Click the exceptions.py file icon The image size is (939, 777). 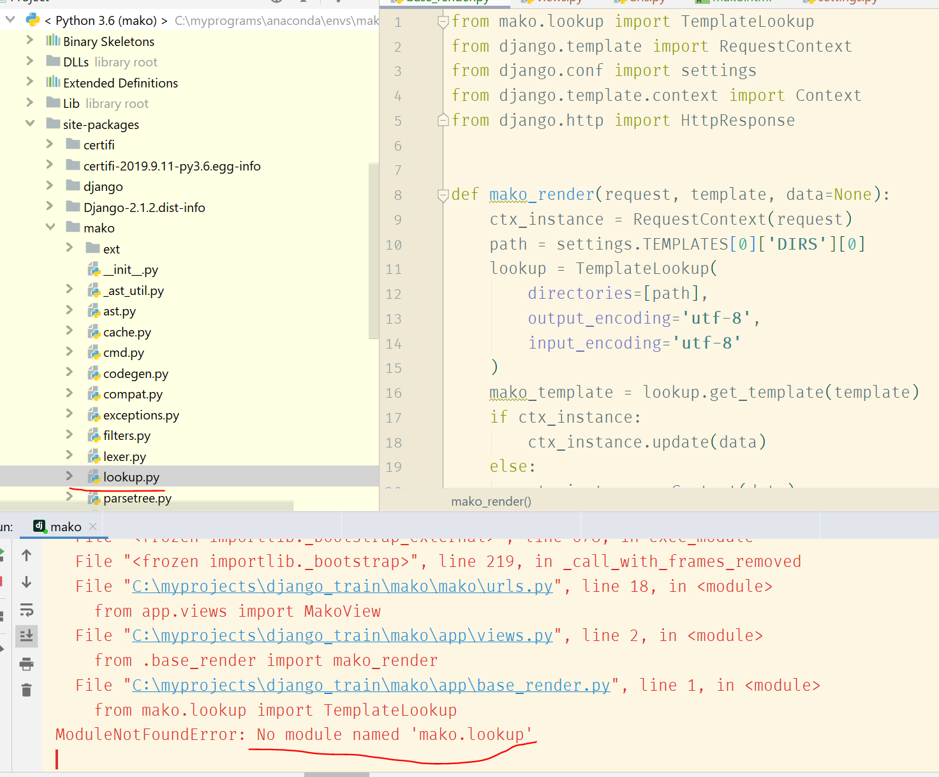(x=94, y=415)
